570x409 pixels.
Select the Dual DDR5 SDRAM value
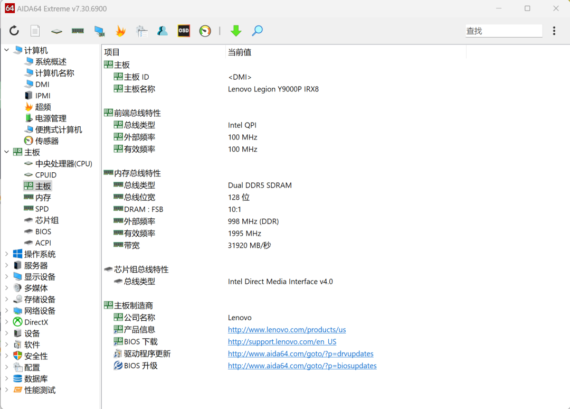point(260,185)
